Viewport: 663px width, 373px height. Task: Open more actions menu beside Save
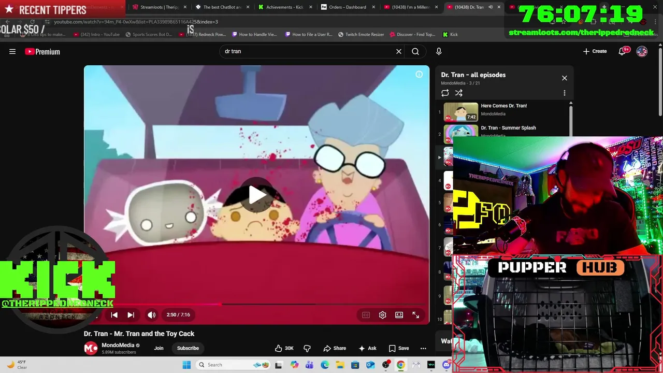(x=423, y=348)
